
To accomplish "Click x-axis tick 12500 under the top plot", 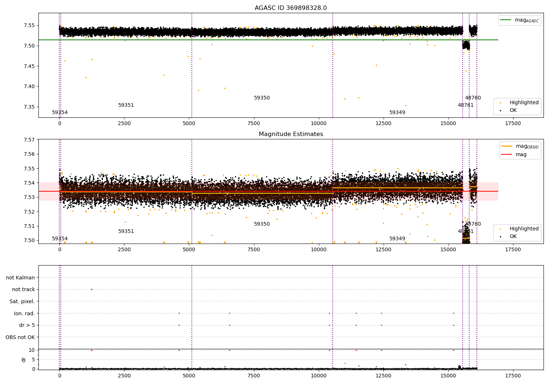I will coord(384,124).
